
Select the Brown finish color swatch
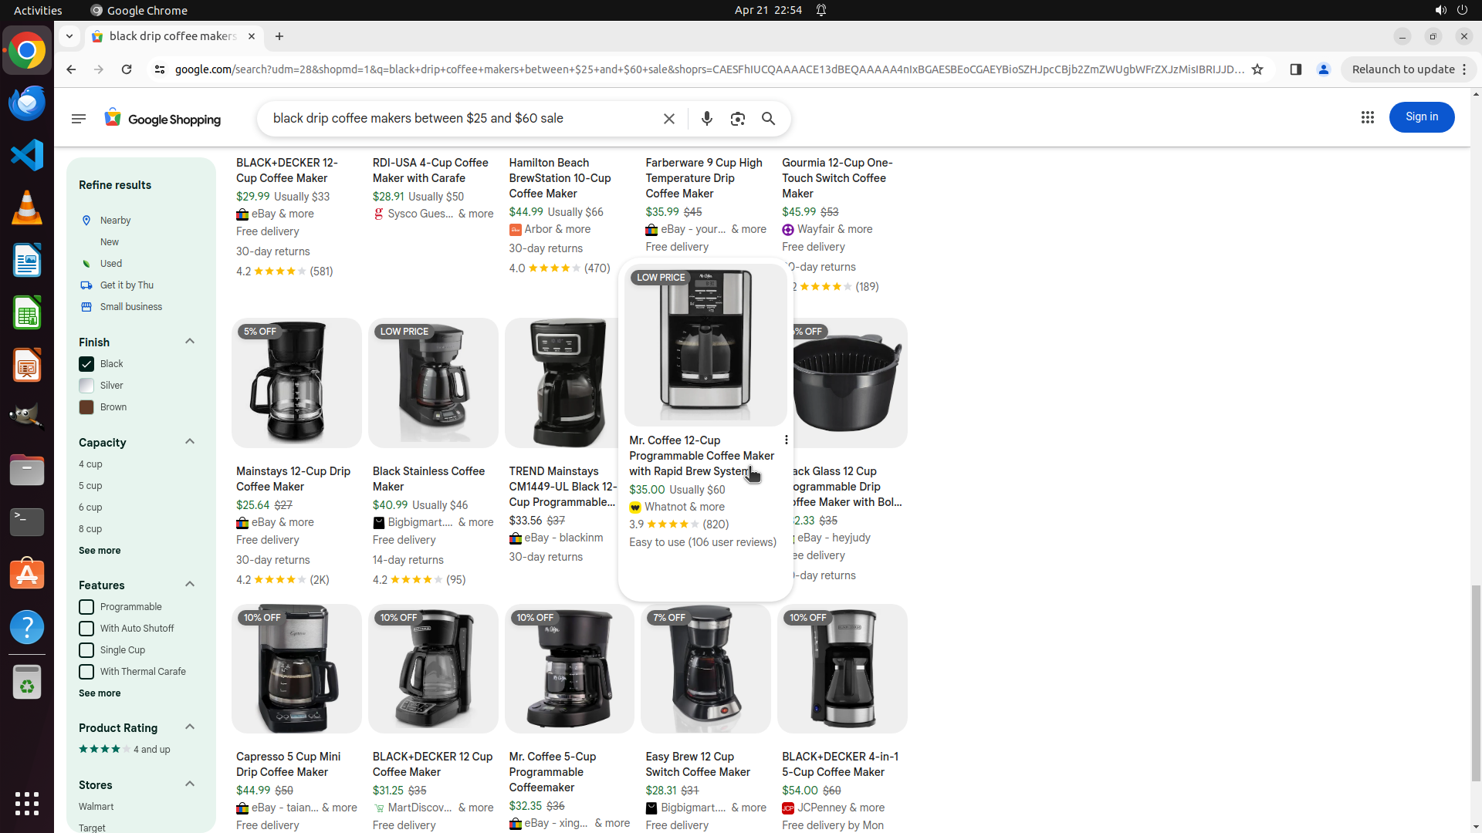point(86,407)
